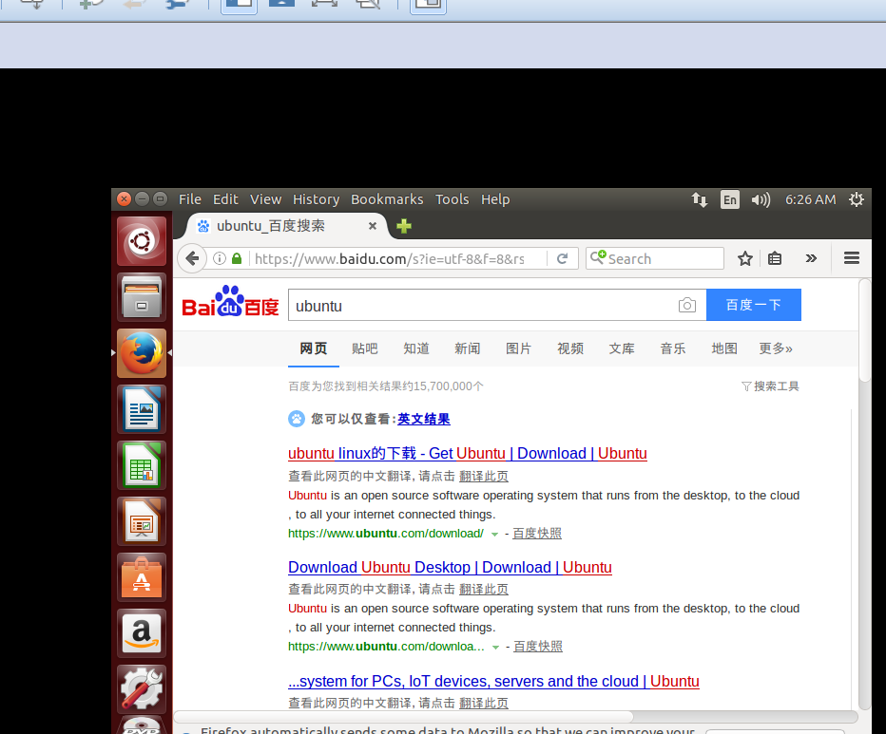This screenshot has height=734, width=886.
Task: Open '...system for PCs, IoT devices' result
Action: click(493, 681)
